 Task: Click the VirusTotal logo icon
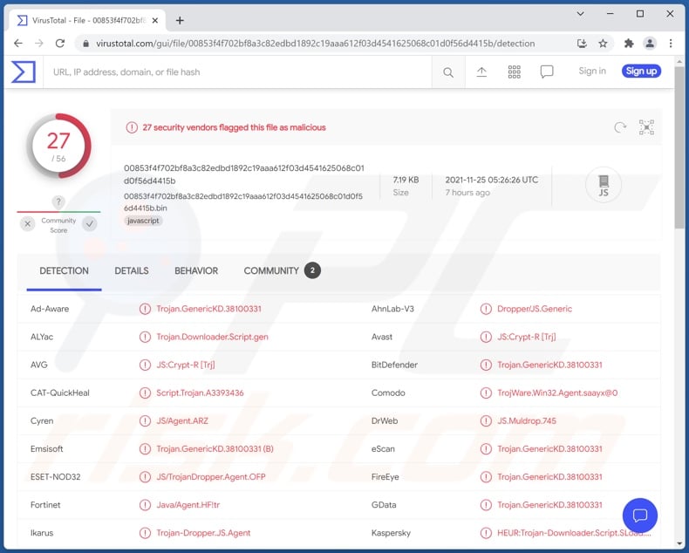pyautogui.click(x=24, y=72)
